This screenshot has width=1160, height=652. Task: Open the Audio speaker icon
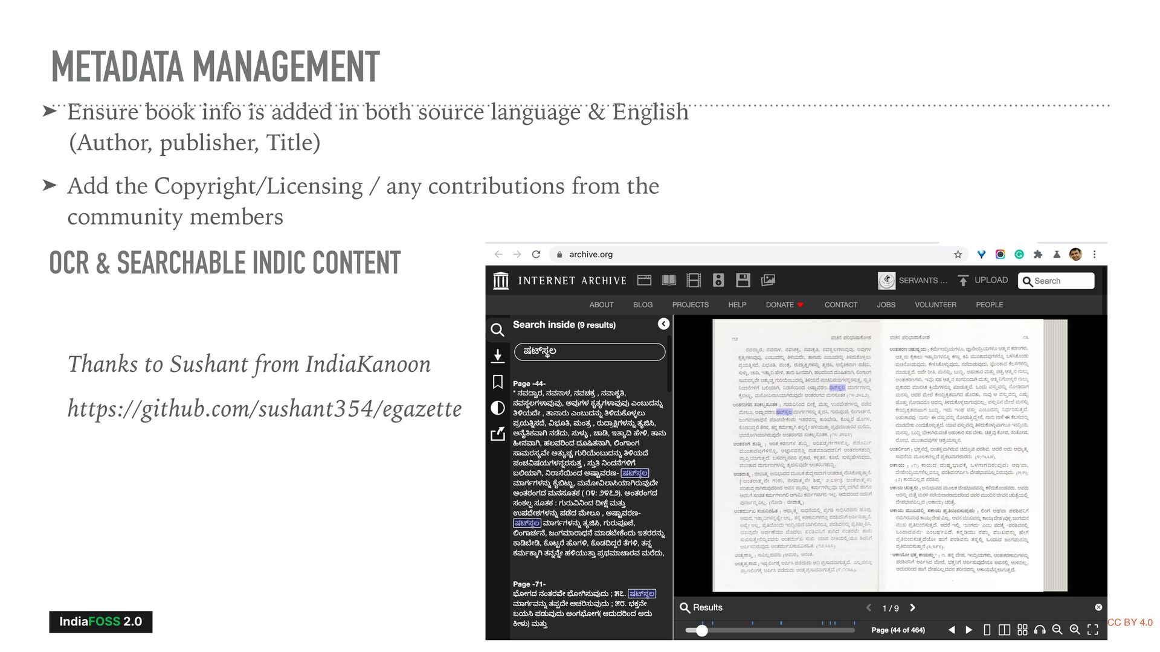click(718, 280)
